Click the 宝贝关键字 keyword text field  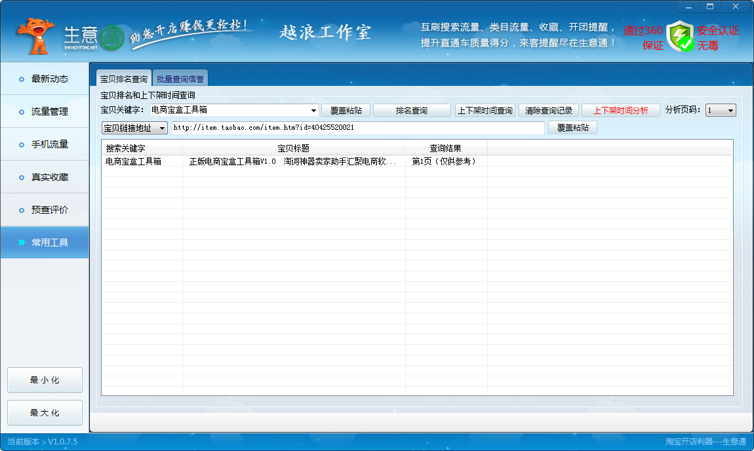[x=230, y=110]
